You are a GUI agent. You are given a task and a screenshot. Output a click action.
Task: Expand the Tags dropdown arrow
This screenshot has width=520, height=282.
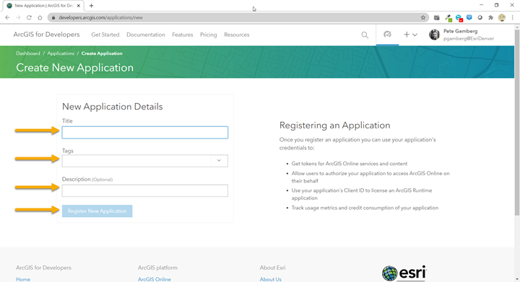[219, 161]
